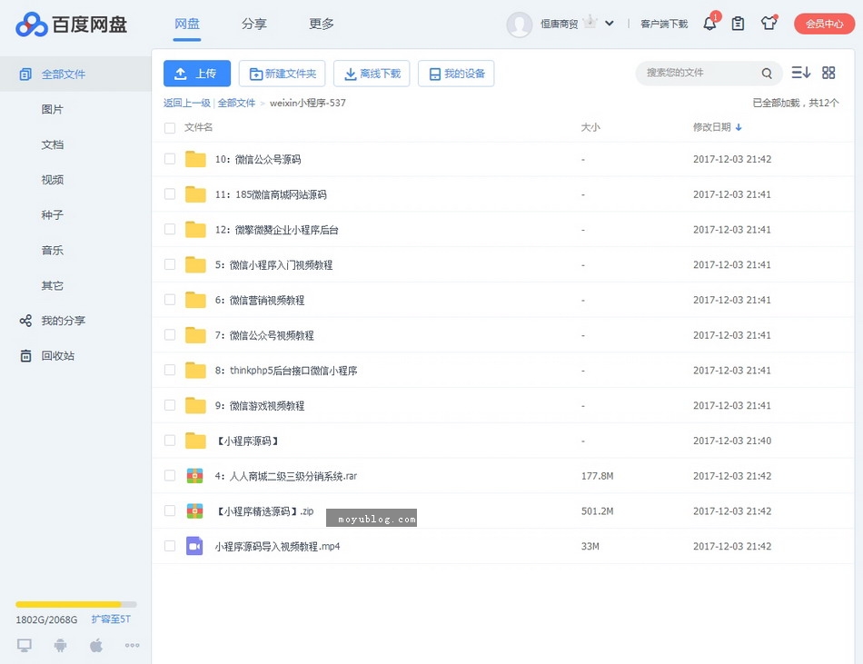This screenshot has width=863, height=664.
Task: Click the 大小 column header
Action: point(590,127)
